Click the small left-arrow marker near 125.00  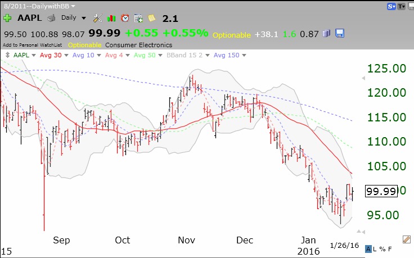click(x=363, y=78)
